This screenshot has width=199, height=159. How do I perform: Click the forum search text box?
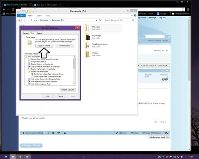pyautogui.click(x=155, y=36)
